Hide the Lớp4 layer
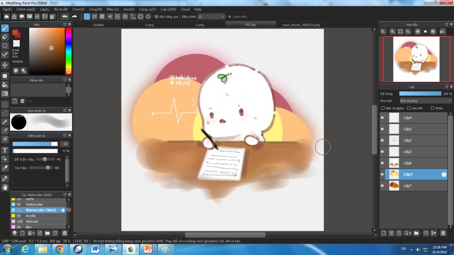 tap(382, 118)
